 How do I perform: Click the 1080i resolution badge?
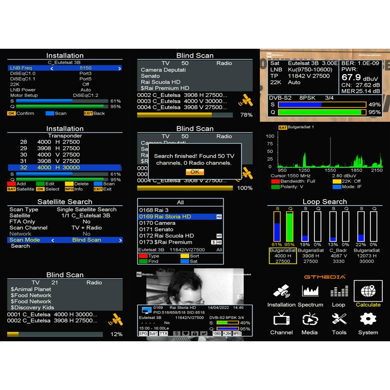[217, 333]
